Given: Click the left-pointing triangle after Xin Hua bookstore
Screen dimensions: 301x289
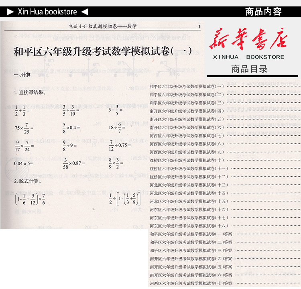Looking at the screenshot, I should pyautogui.click(x=85, y=12).
